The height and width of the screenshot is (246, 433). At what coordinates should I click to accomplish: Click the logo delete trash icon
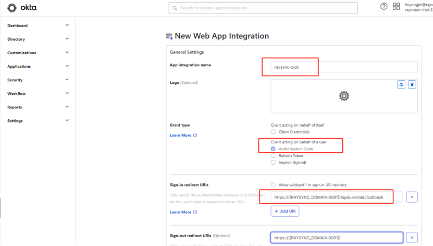point(412,84)
